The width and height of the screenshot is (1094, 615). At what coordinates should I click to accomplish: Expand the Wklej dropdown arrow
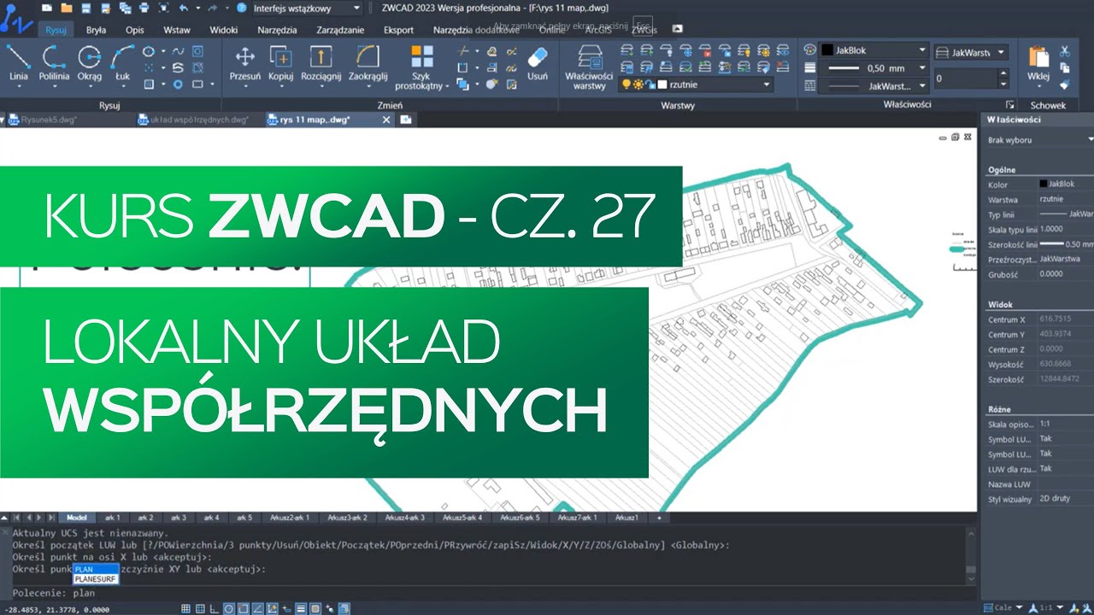(x=1038, y=88)
